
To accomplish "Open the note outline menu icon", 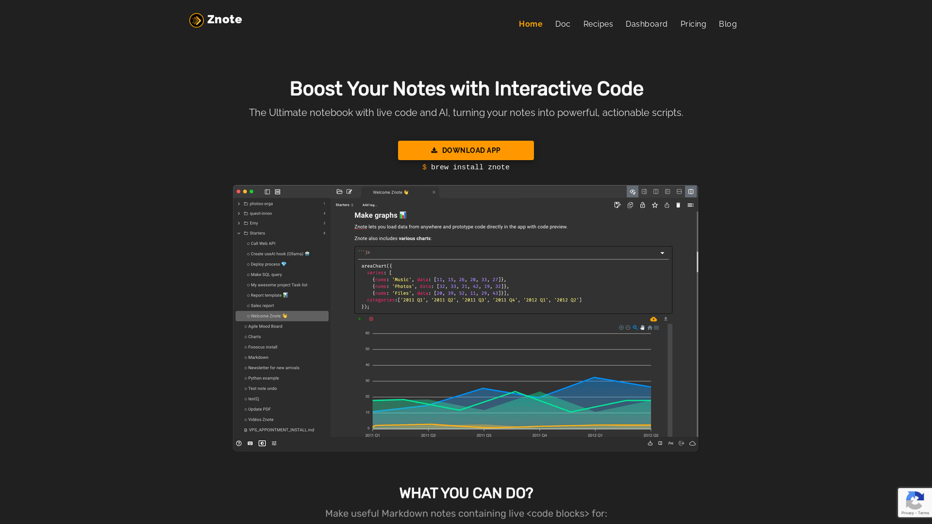I will (x=690, y=205).
